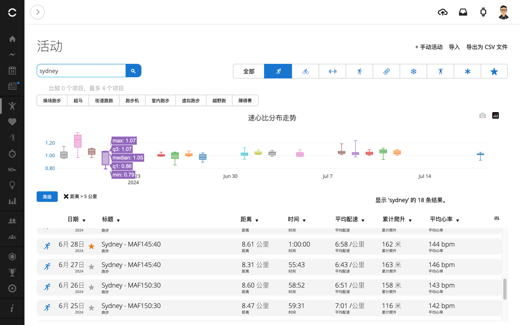This screenshot has width=520, height=325.
Task: Select the hiking activity type tab
Action: click(360, 71)
